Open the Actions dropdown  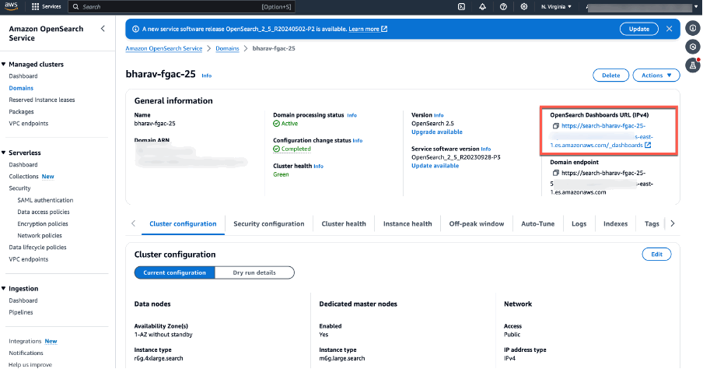click(656, 76)
